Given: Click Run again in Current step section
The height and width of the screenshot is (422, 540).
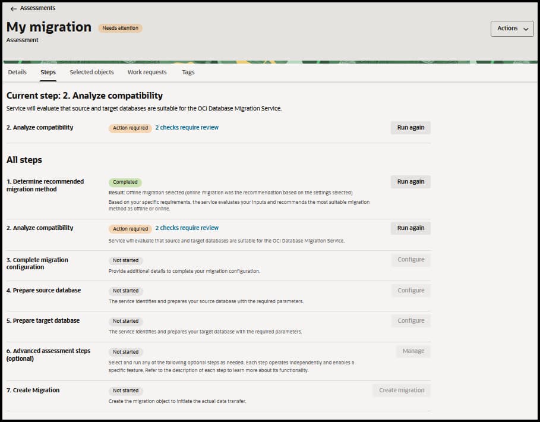Looking at the screenshot, I should click(410, 128).
